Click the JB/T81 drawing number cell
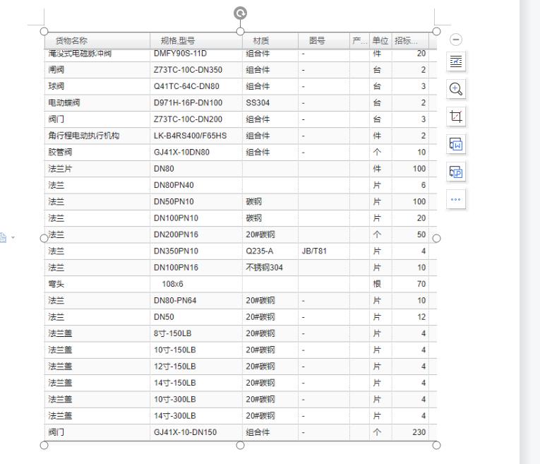The height and width of the screenshot is (464, 540). click(x=314, y=251)
